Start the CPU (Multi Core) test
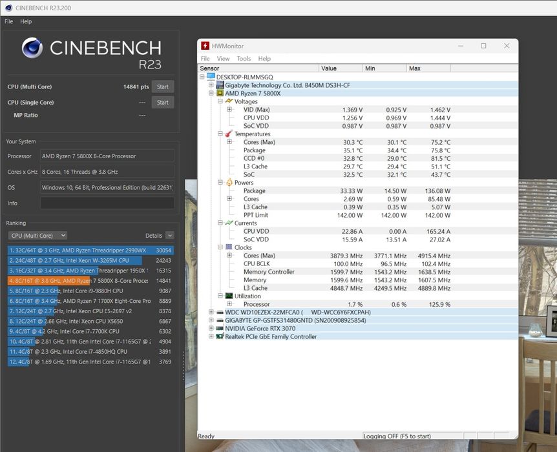This screenshot has height=452, width=557. [163, 87]
